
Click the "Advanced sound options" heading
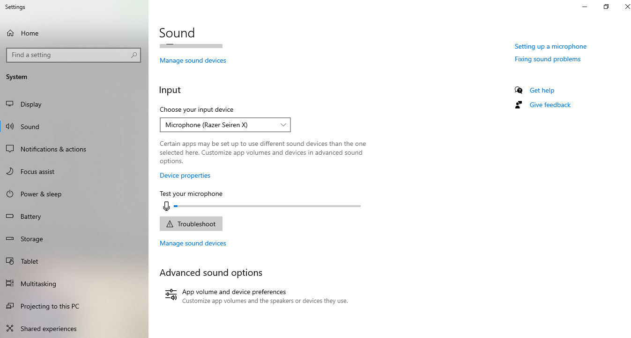click(211, 273)
